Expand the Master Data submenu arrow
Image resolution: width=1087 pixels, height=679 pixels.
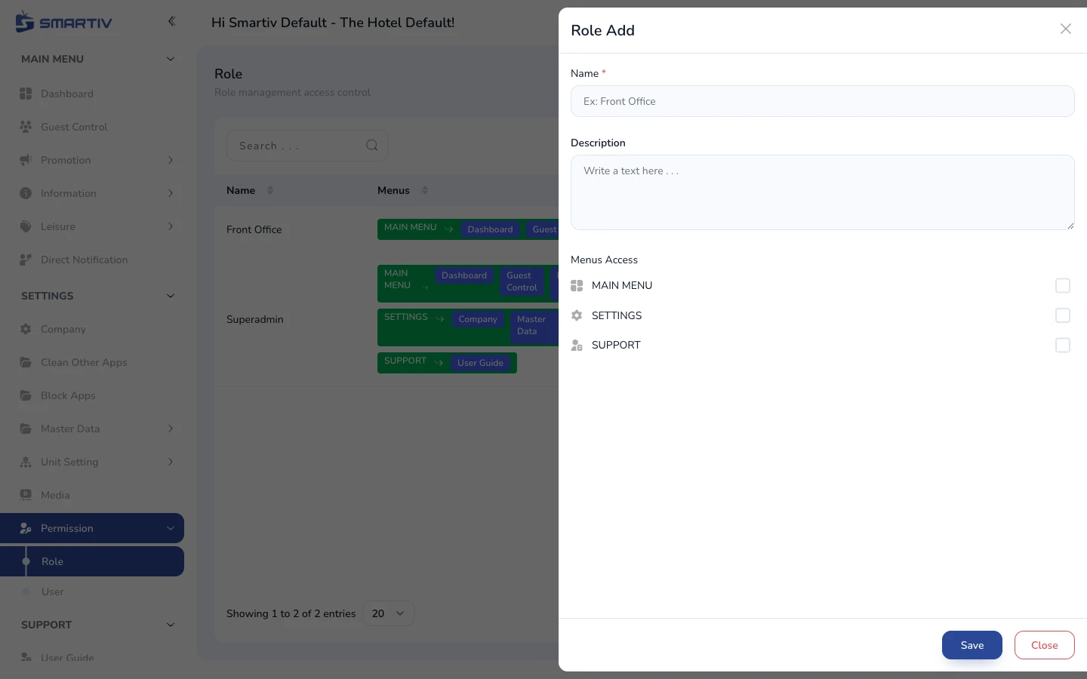pos(171,429)
